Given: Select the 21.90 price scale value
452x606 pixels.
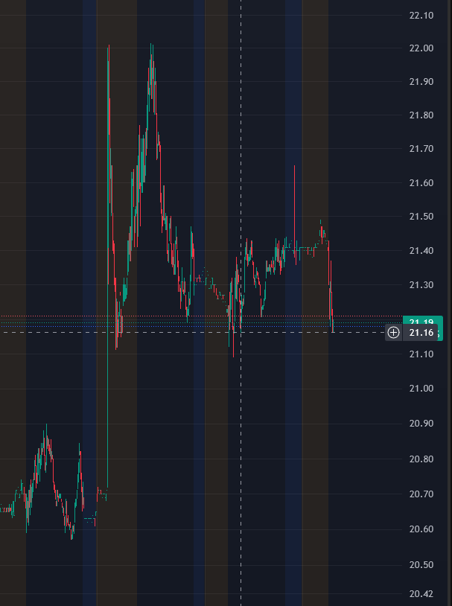Looking at the screenshot, I should [421, 82].
